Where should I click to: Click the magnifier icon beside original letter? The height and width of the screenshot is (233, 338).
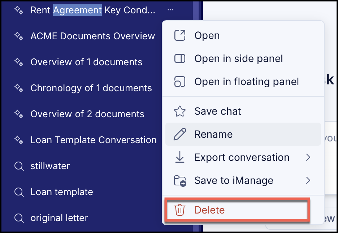(x=19, y=218)
